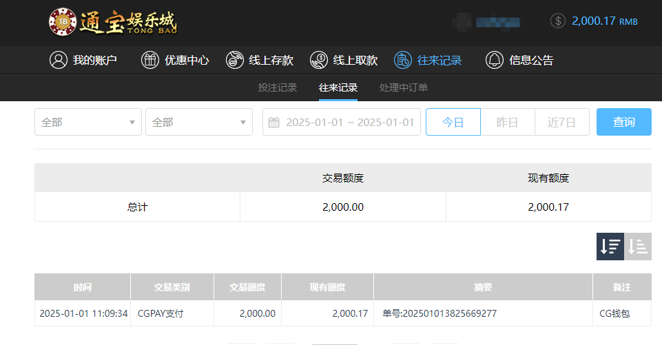This screenshot has height=345, width=662.
Task: Click the 信息公告 bell icon
Action: click(x=495, y=60)
